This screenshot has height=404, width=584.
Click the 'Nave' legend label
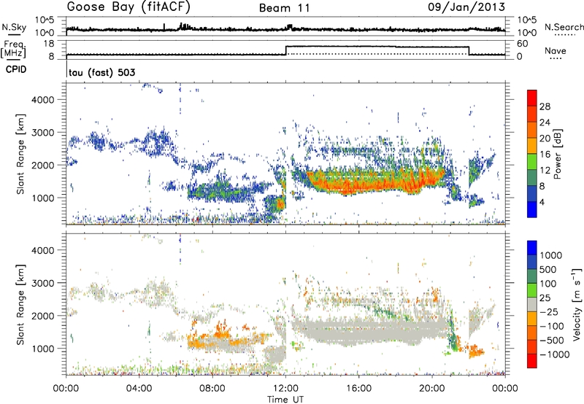click(x=556, y=50)
